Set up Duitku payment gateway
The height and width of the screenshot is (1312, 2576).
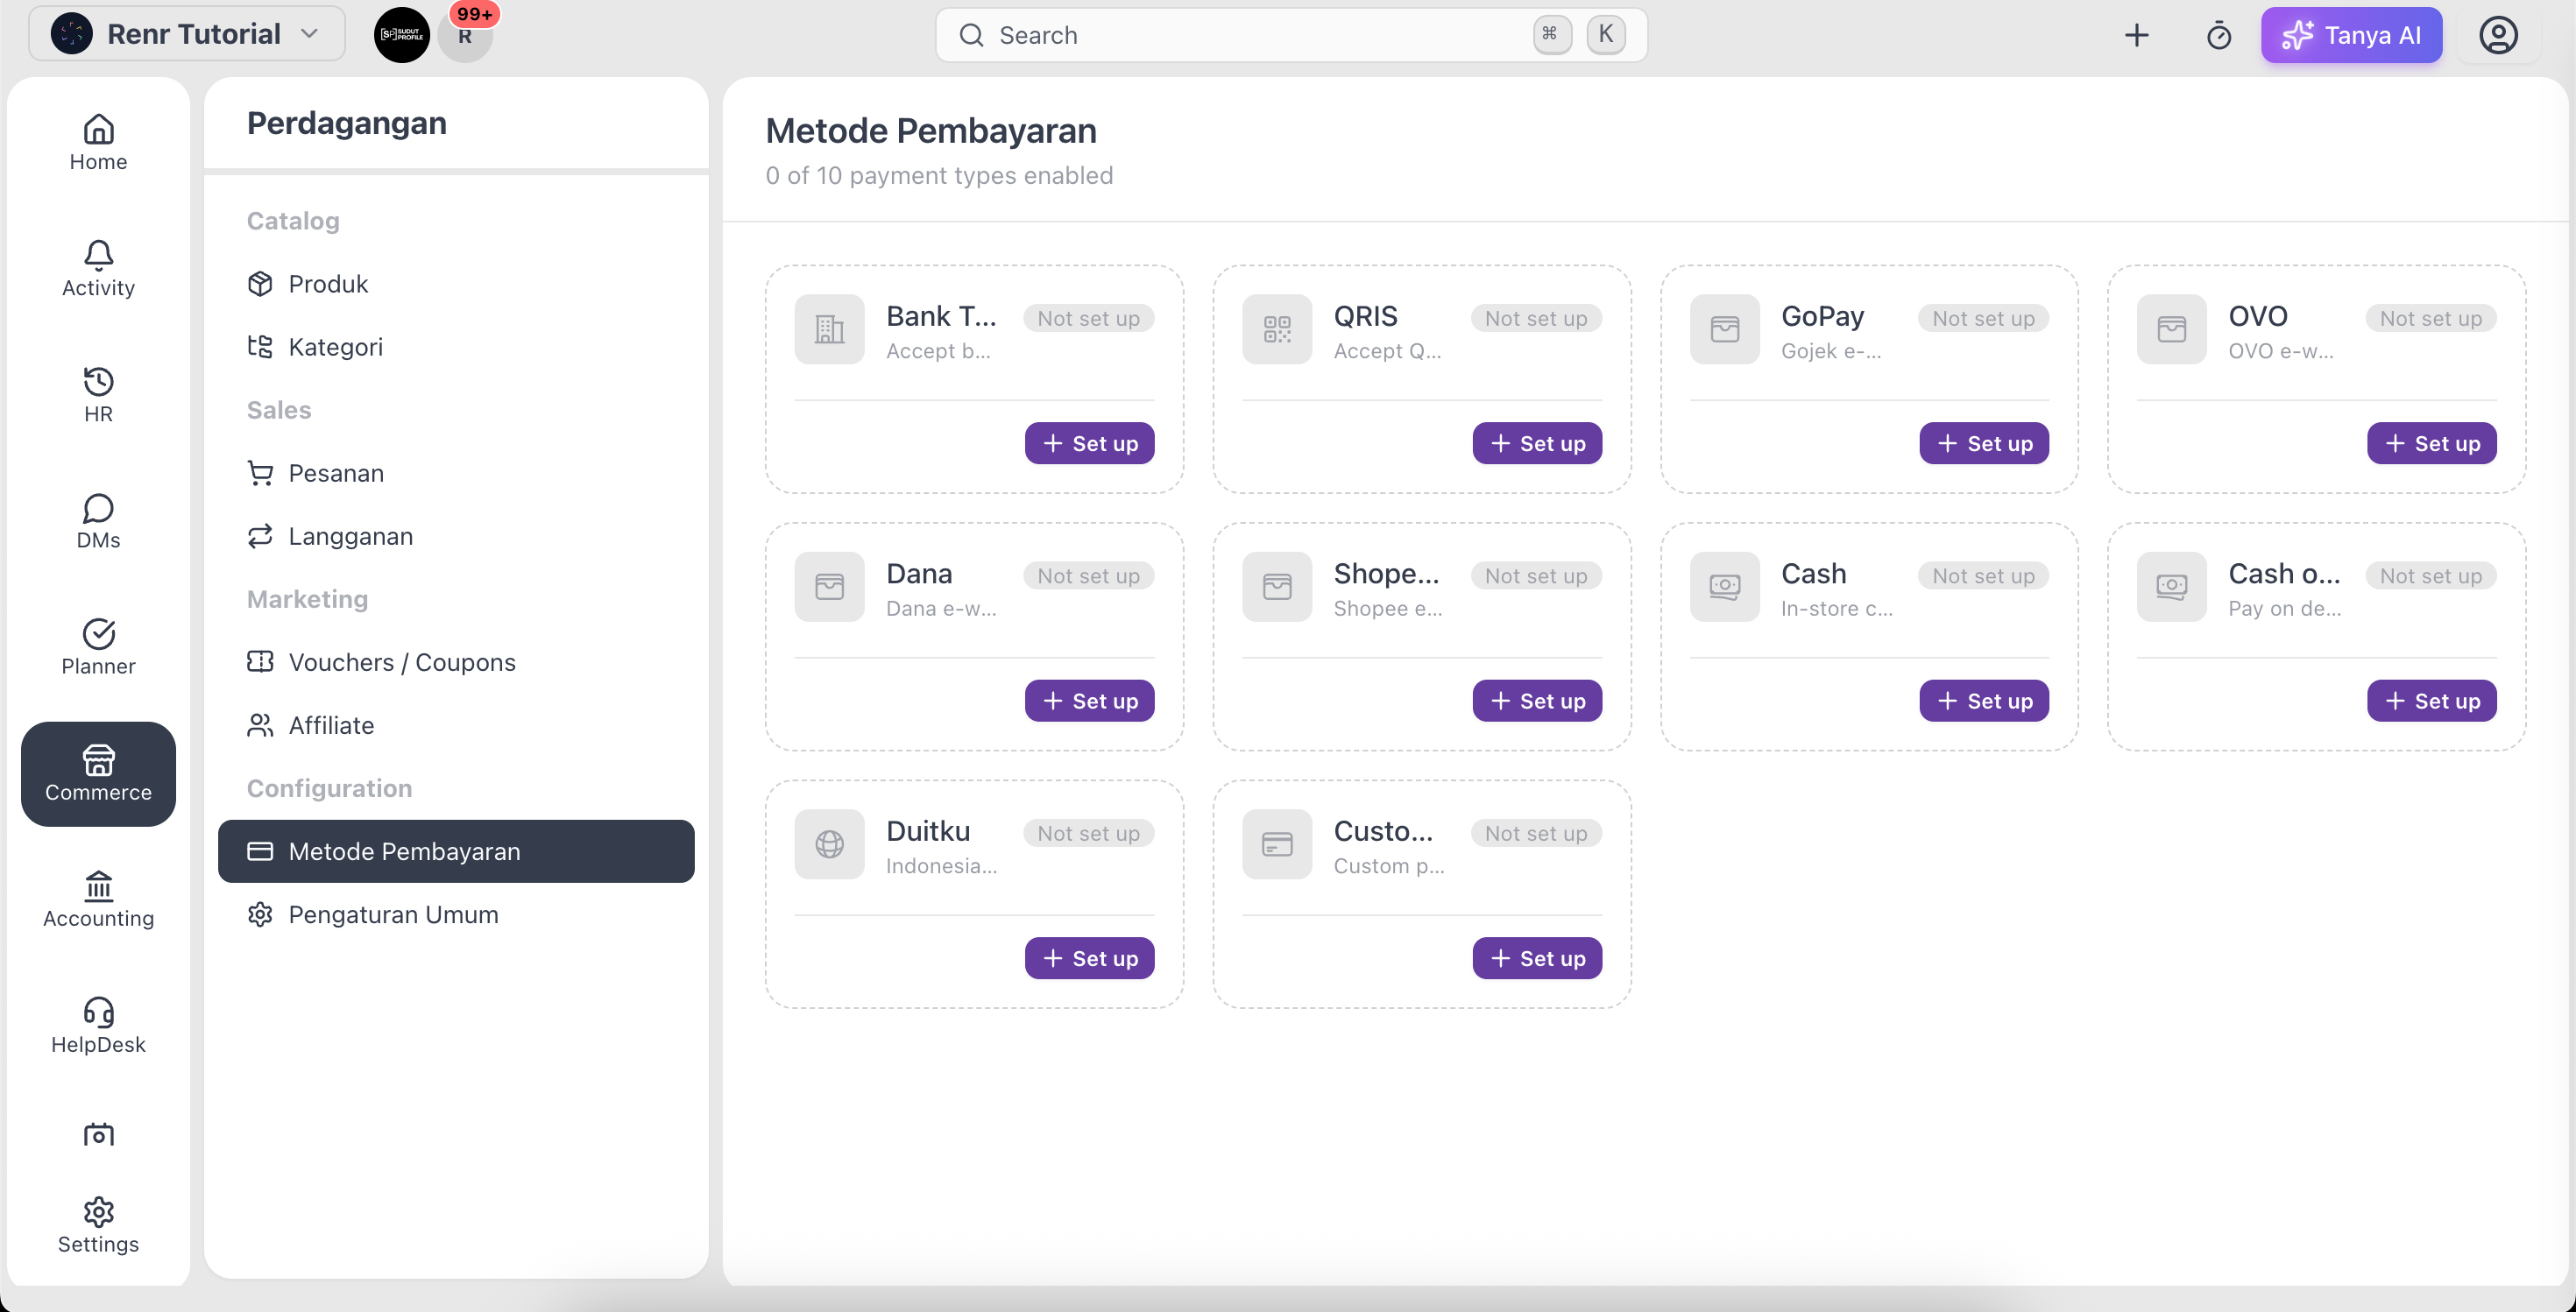[x=1089, y=958]
